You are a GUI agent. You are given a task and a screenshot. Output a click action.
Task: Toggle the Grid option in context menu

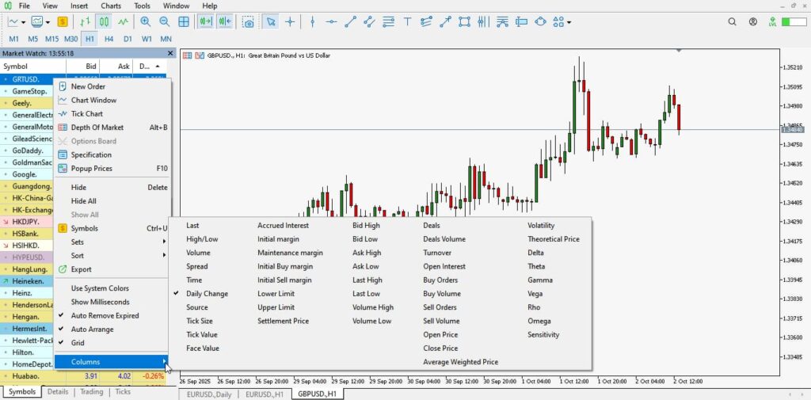pyautogui.click(x=78, y=343)
